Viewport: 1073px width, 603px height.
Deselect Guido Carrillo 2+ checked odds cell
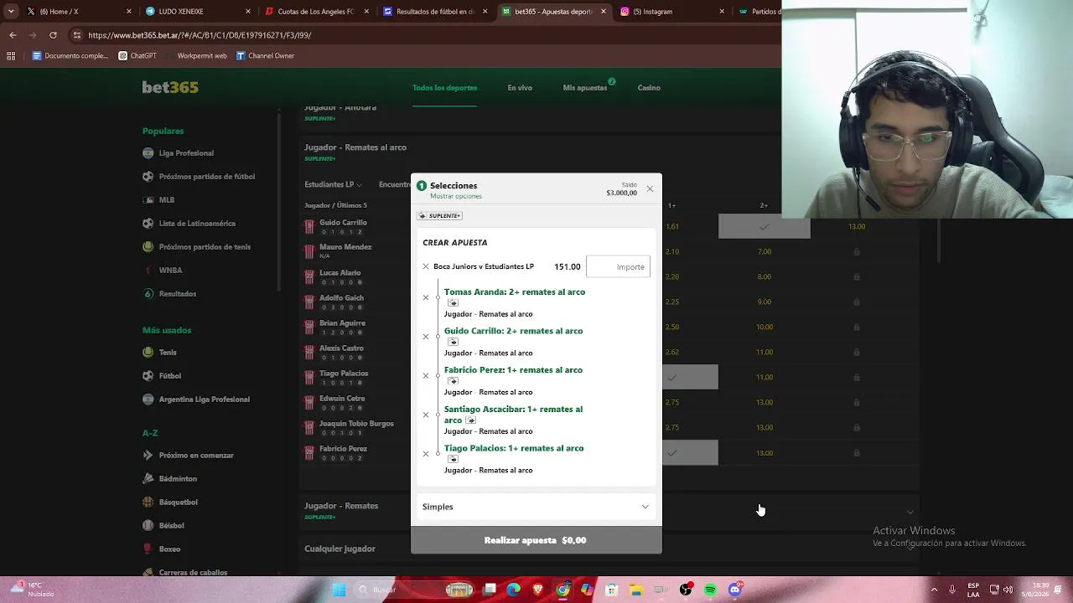(764, 226)
